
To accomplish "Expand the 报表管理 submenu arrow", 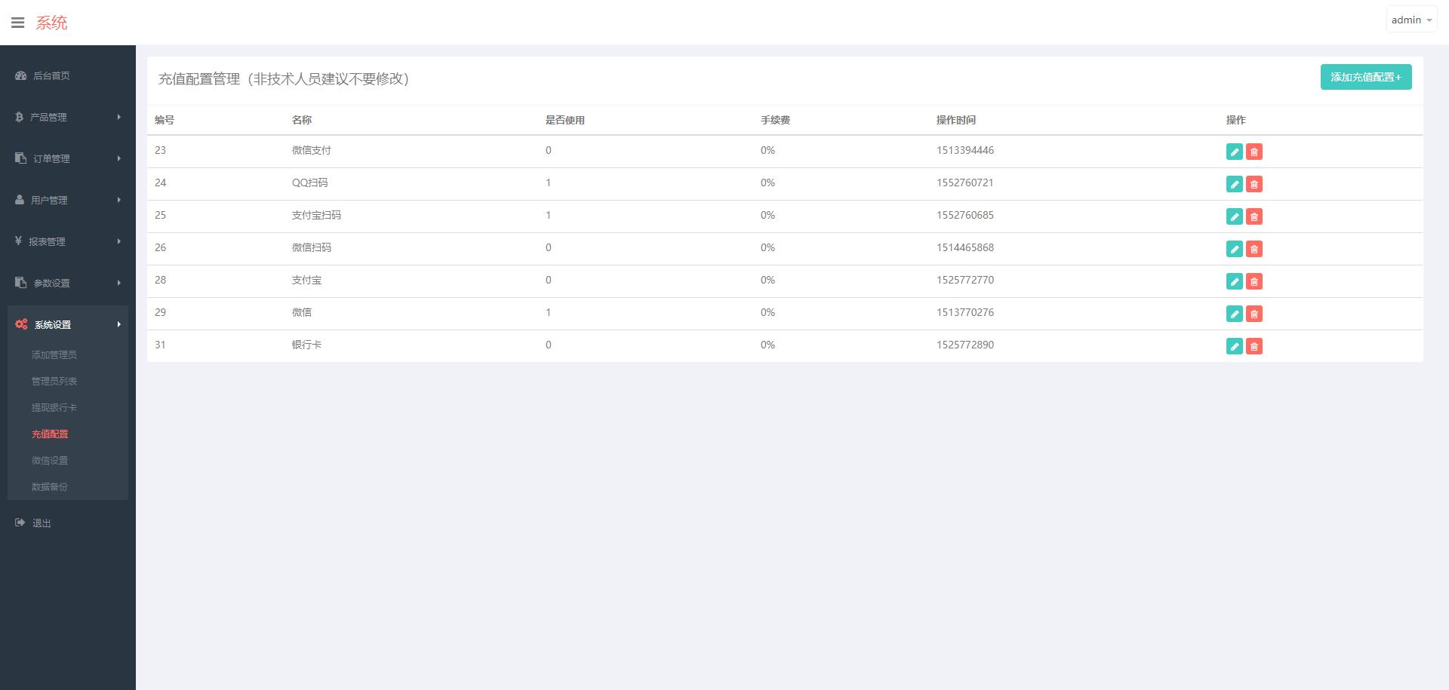I will [x=119, y=241].
